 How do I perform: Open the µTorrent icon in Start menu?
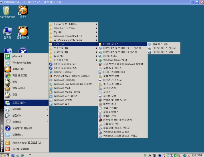[8, 56]
